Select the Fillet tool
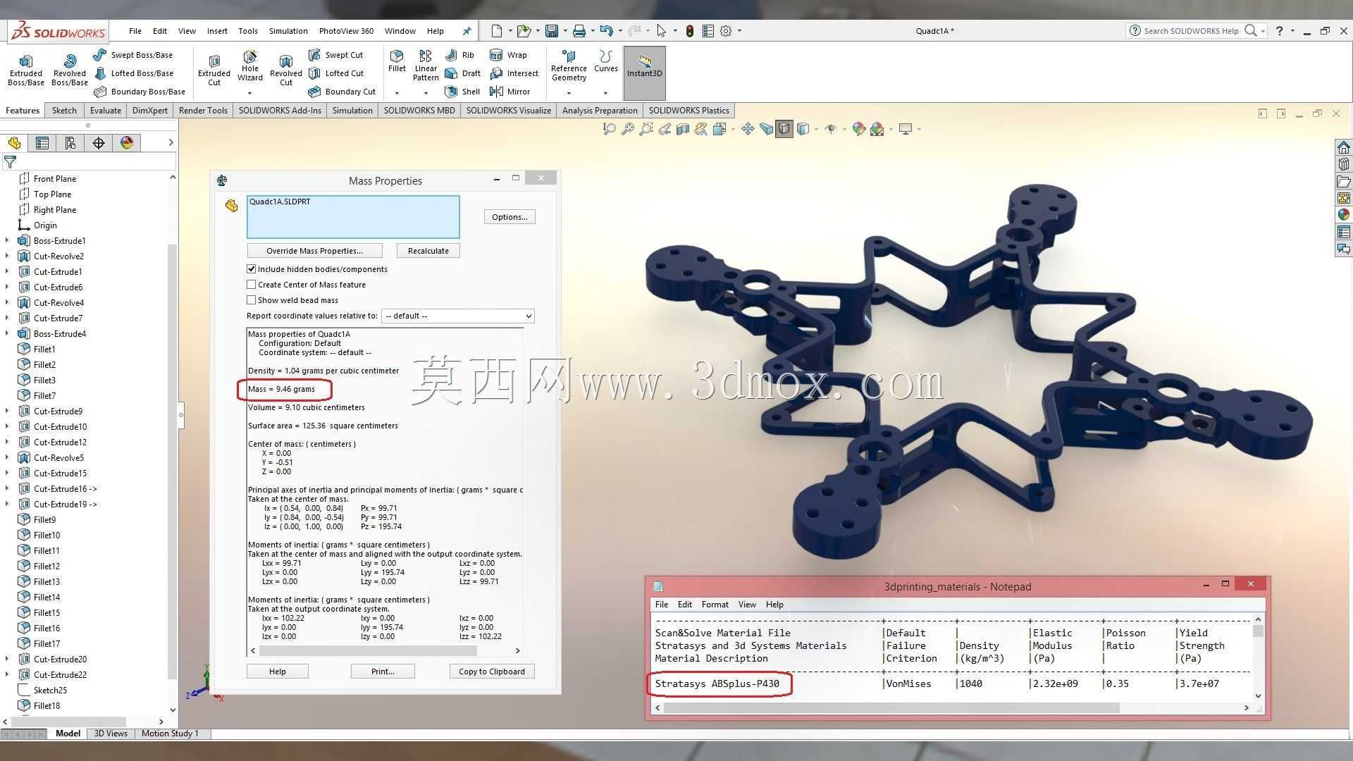 coord(397,61)
